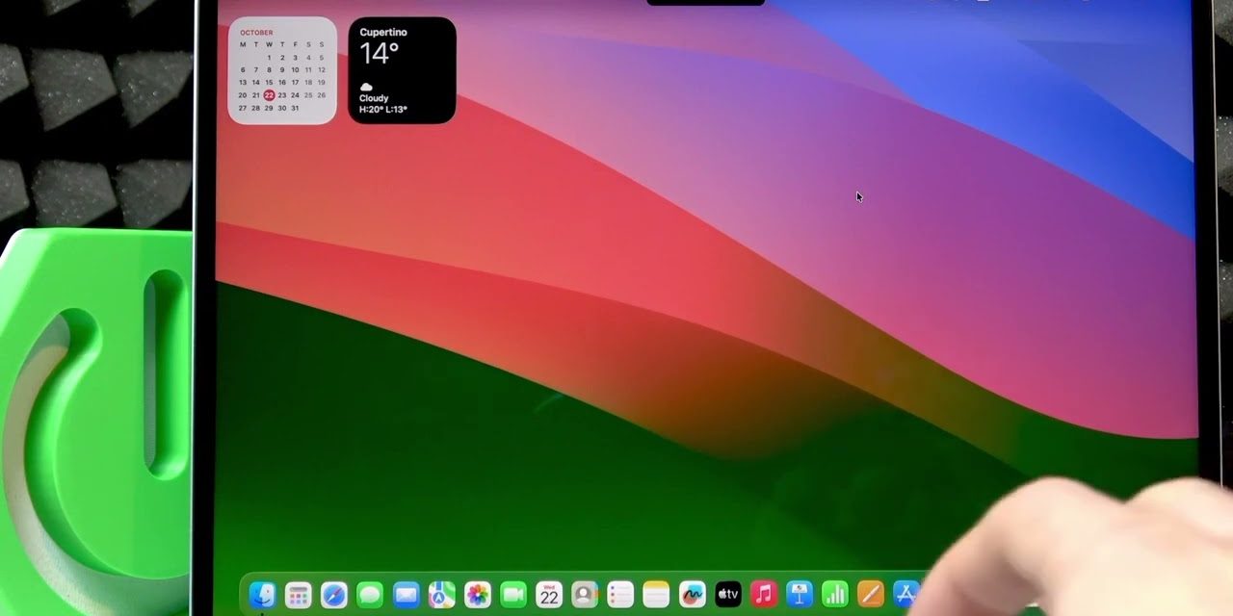Open Finder from the Dock
Viewport: 1233px width, 616px height.
click(x=262, y=595)
